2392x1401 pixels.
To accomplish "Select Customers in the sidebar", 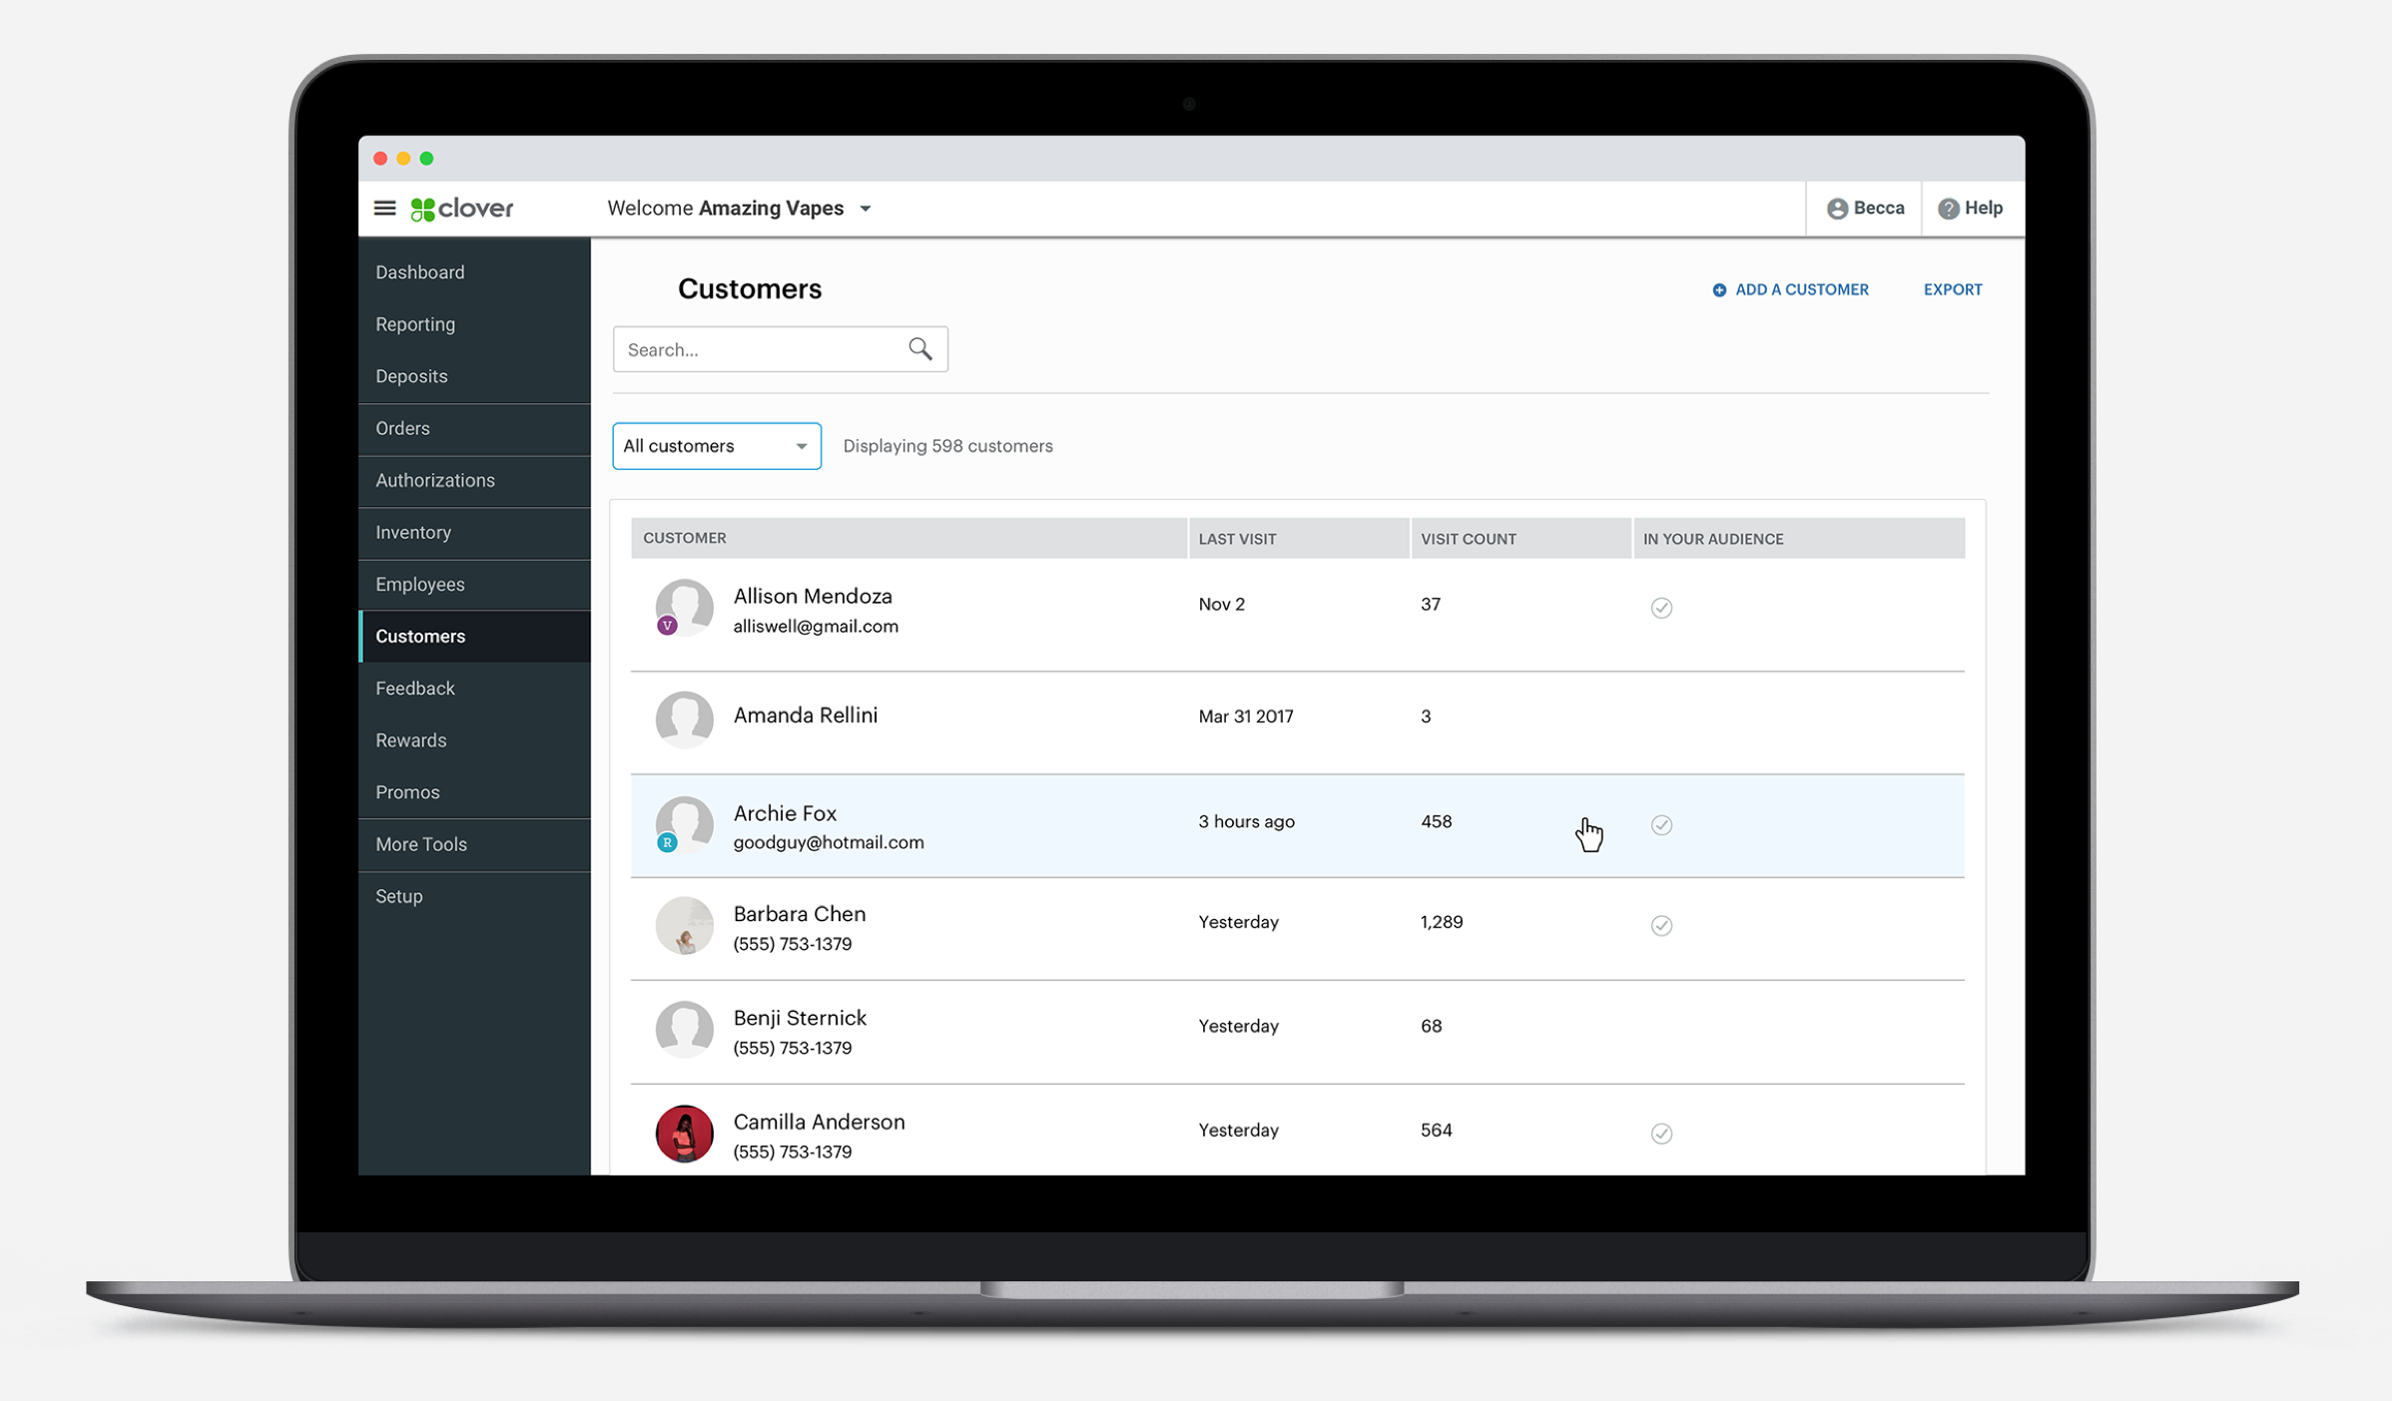I will 419,636.
